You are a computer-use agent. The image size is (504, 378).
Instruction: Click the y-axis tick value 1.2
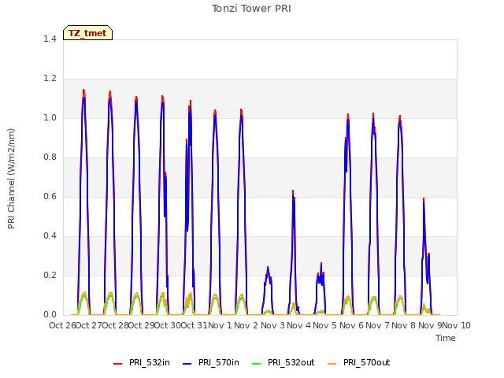[x=50, y=79]
